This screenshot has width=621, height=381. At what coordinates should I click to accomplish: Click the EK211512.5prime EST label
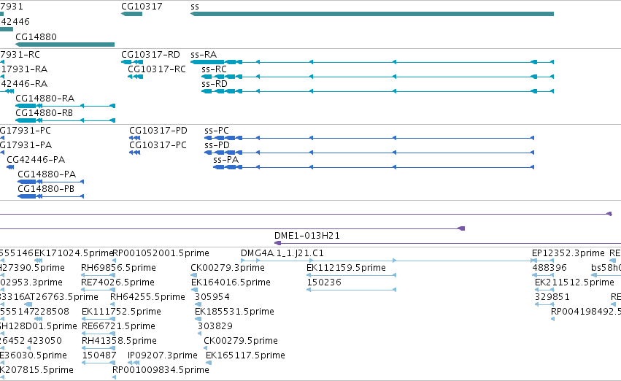[x=575, y=282]
